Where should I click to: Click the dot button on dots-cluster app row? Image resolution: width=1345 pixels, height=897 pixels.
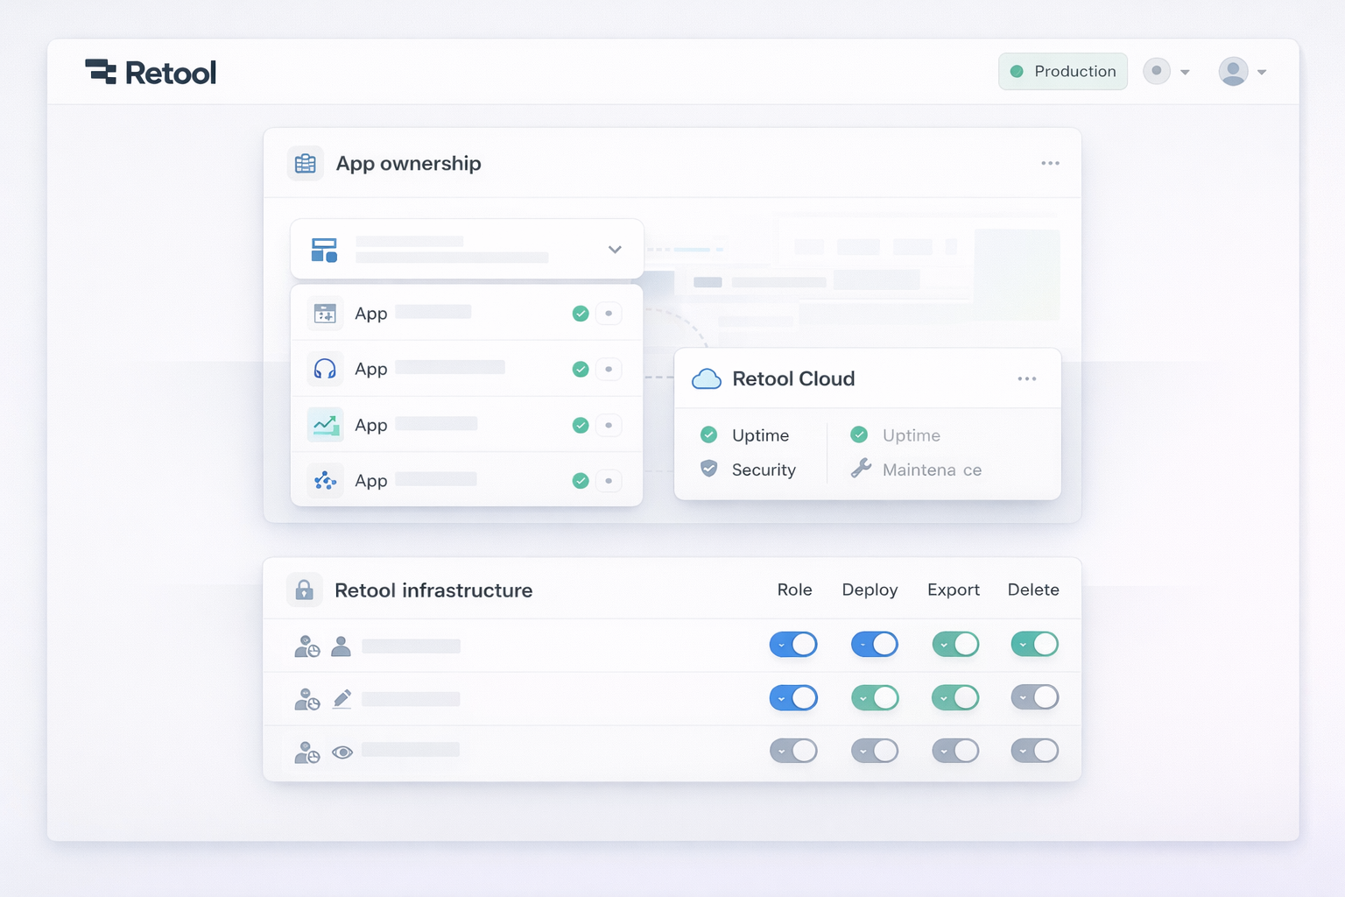coord(609,481)
